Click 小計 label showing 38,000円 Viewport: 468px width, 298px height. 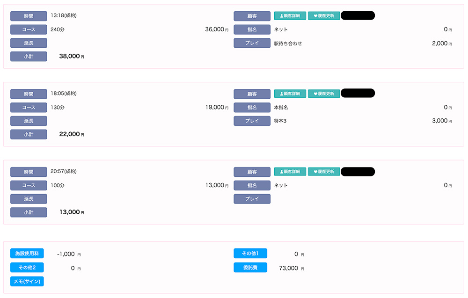[x=29, y=57]
